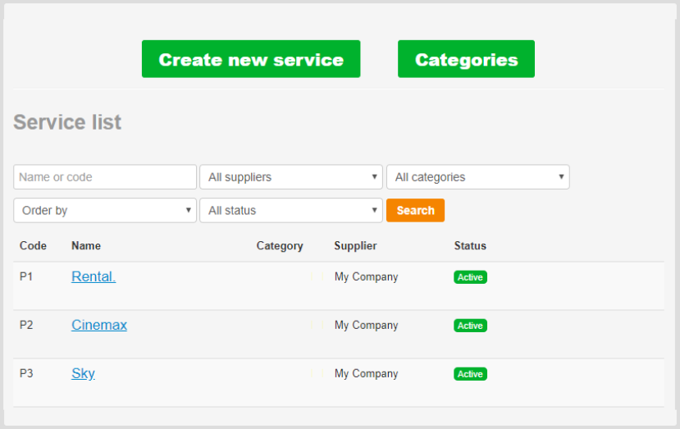Viewport: 680px width, 429px height.
Task: Open the Rental service link
Action: click(x=94, y=276)
